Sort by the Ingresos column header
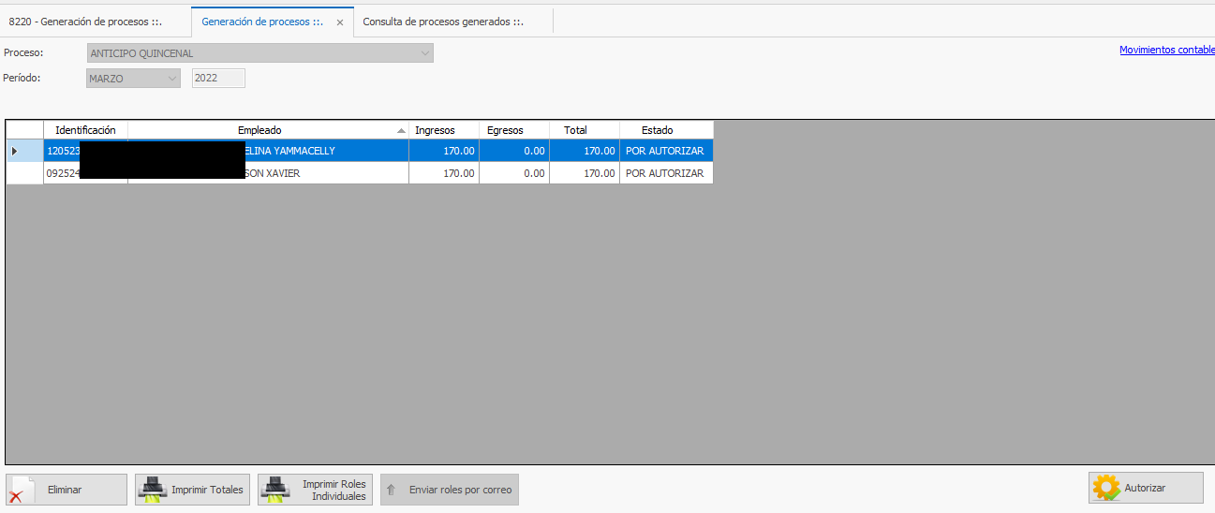Image resolution: width=1215 pixels, height=513 pixels. (x=435, y=130)
